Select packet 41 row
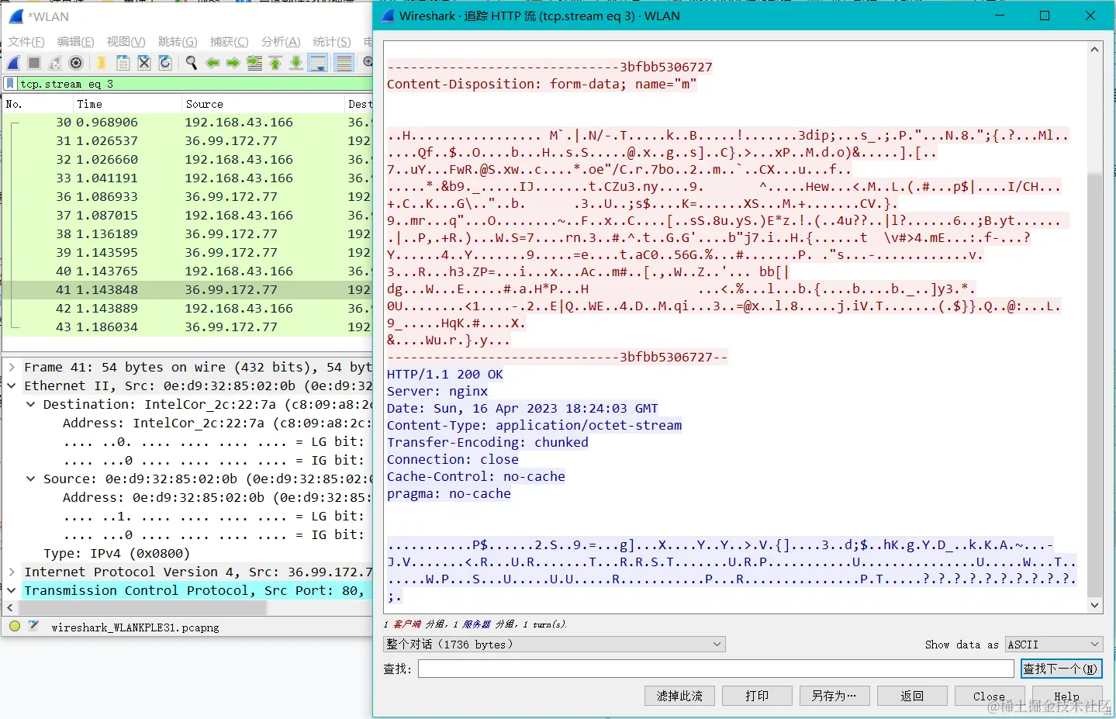 coord(188,289)
